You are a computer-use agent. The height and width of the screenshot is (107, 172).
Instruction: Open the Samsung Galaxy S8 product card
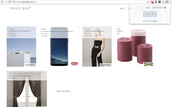click(x=59, y=47)
